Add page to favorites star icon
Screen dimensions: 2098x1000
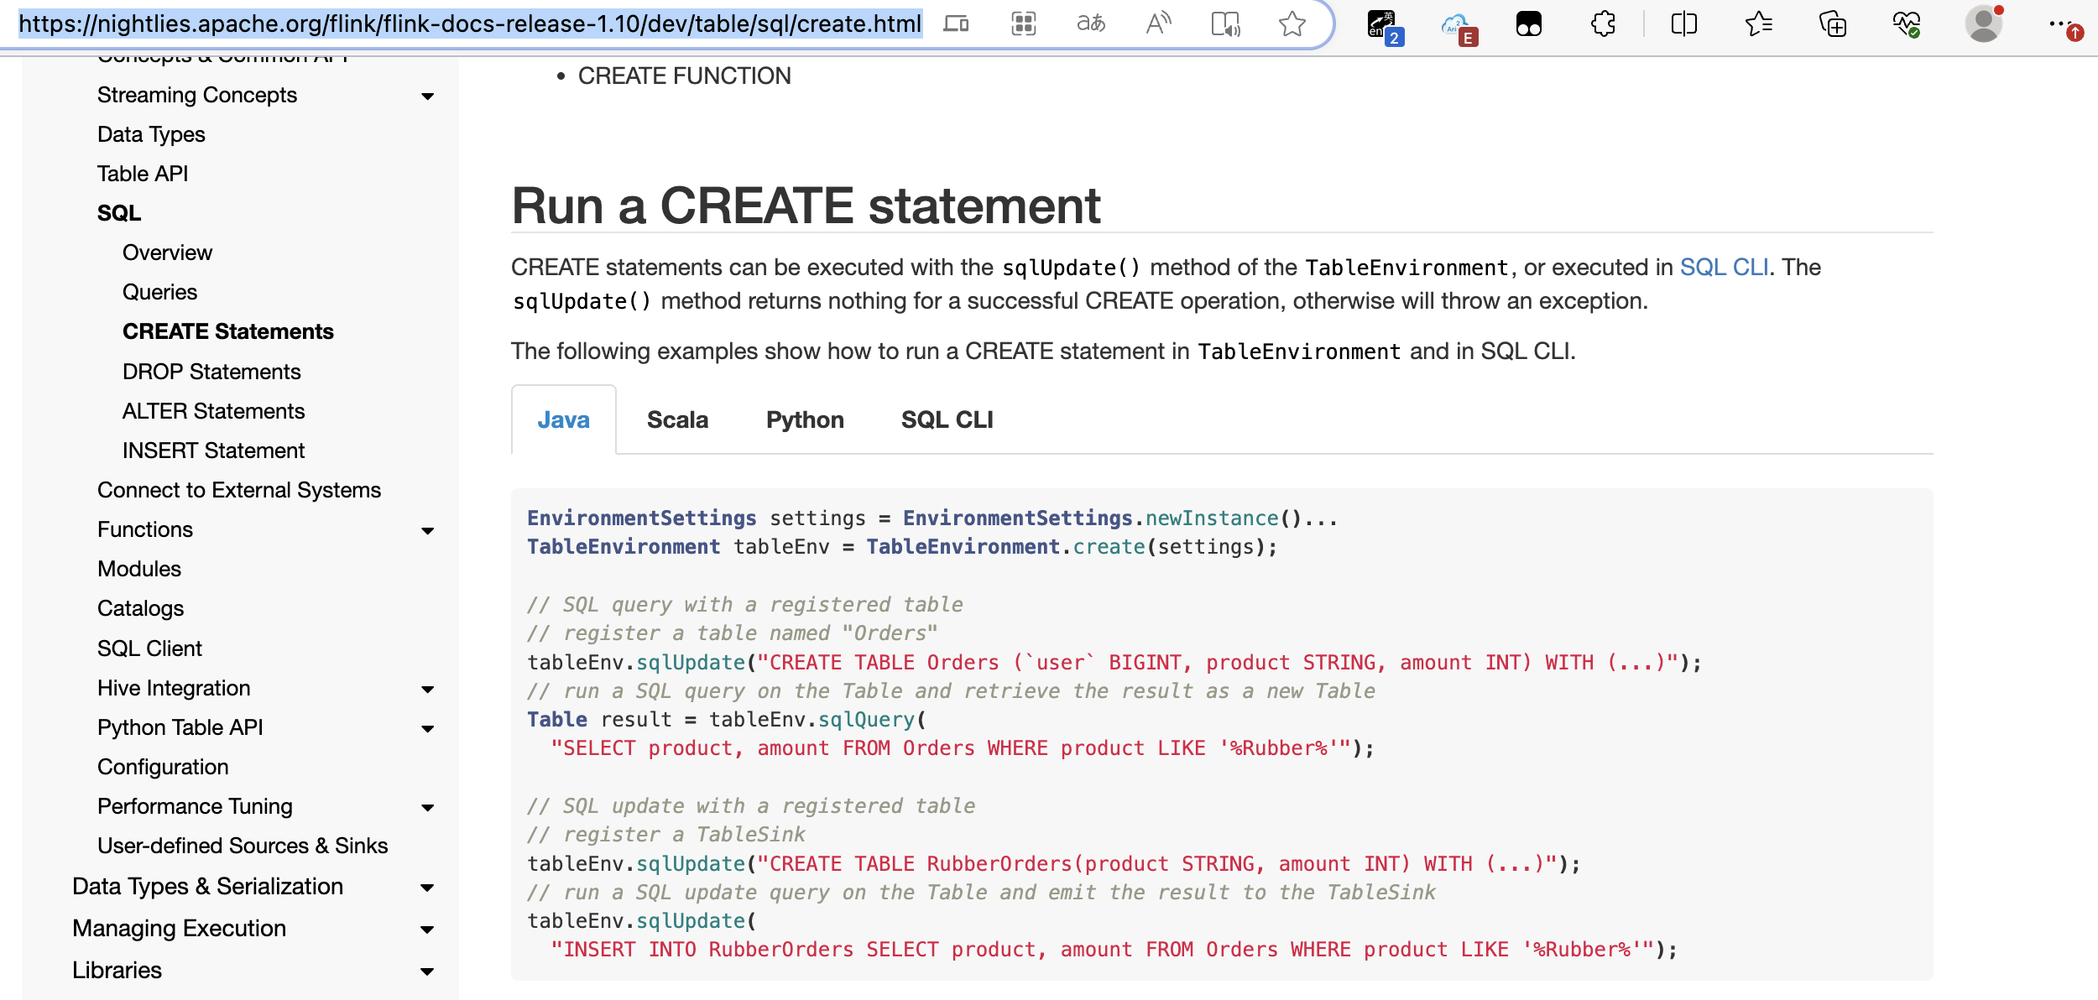(x=1292, y=23)
